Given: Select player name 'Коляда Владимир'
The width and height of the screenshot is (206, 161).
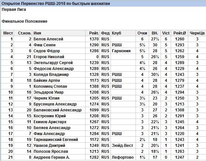Looking at the screenshot, I should coord(51,74).
